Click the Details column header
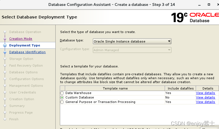The image size is (219, 129). coord(208,88)
